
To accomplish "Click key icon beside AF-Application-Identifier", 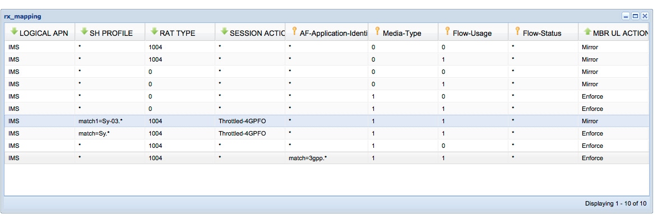I will pos(295,31).
